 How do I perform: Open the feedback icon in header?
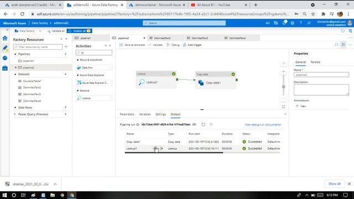[x=309, y=23]
